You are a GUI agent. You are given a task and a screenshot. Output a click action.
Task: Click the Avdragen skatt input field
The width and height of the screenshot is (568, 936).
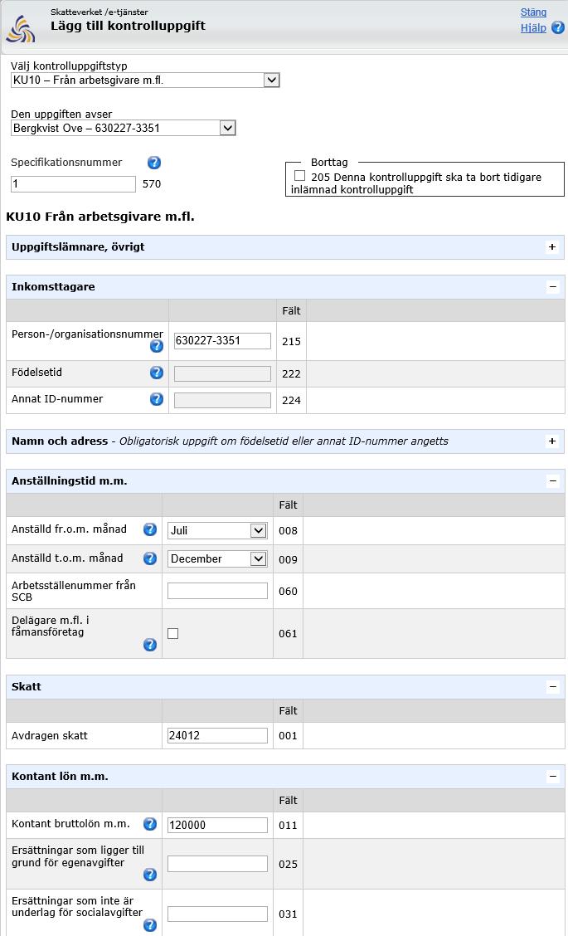click(x=217, y=735)
